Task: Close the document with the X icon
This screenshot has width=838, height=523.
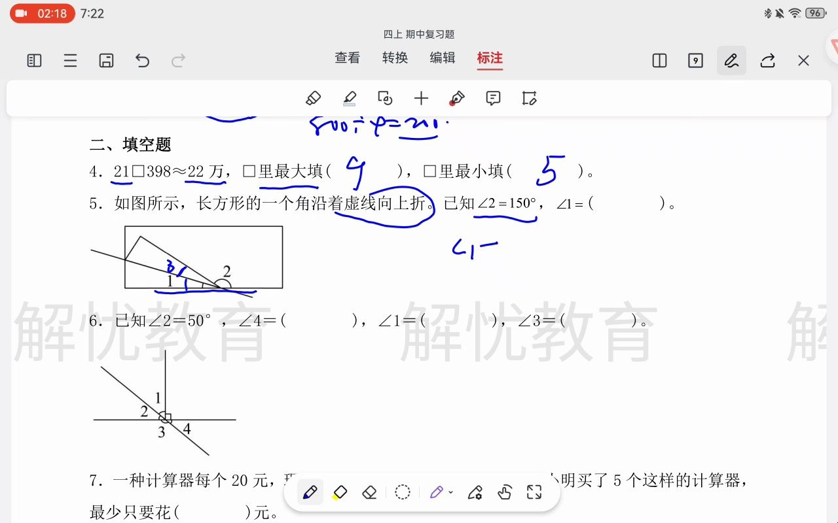Action: click(803, 61)
